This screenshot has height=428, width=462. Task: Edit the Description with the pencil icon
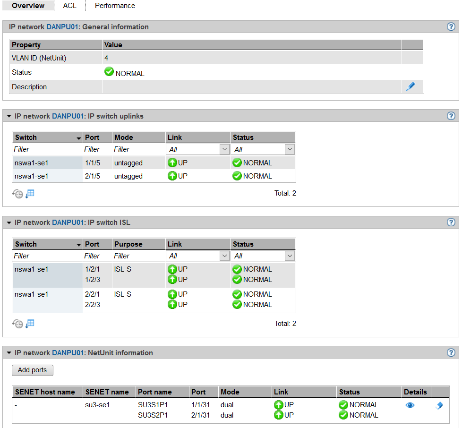click(x=411, y=86)
